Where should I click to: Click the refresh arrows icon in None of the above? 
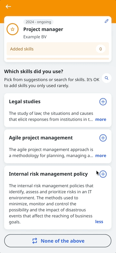tap(35, 241)
